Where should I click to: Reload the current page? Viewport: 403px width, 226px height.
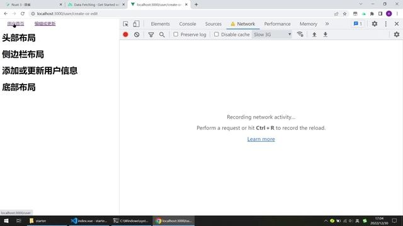pyautogui.click(x=23, y=14)
